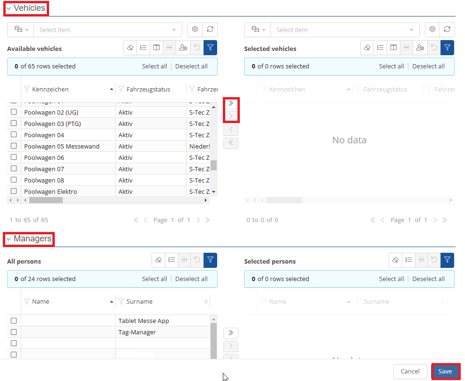Screen dimensions: 465x381
Task: Click the eraser icon above Available vehicles
Action: (130, 48)
